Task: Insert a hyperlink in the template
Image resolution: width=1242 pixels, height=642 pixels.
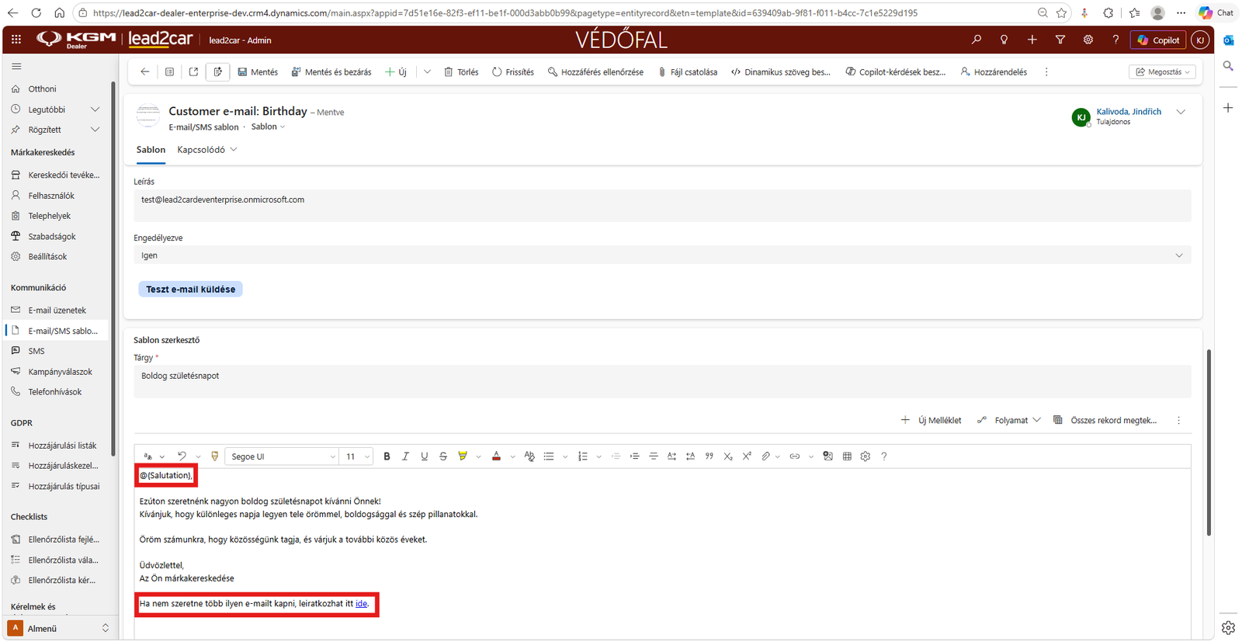Action: (794, 456)
